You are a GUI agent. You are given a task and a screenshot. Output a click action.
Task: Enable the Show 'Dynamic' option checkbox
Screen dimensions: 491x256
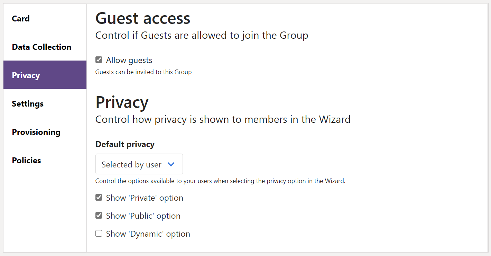(99, 234)
